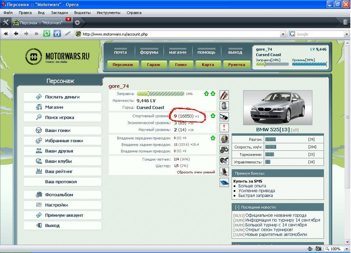This screenshot has width=351, height=253.
Task: Open the Рулетка tab
Action: tap(237, 64)
